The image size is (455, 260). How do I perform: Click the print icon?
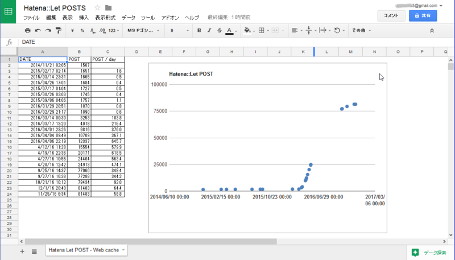click(27, 31)
